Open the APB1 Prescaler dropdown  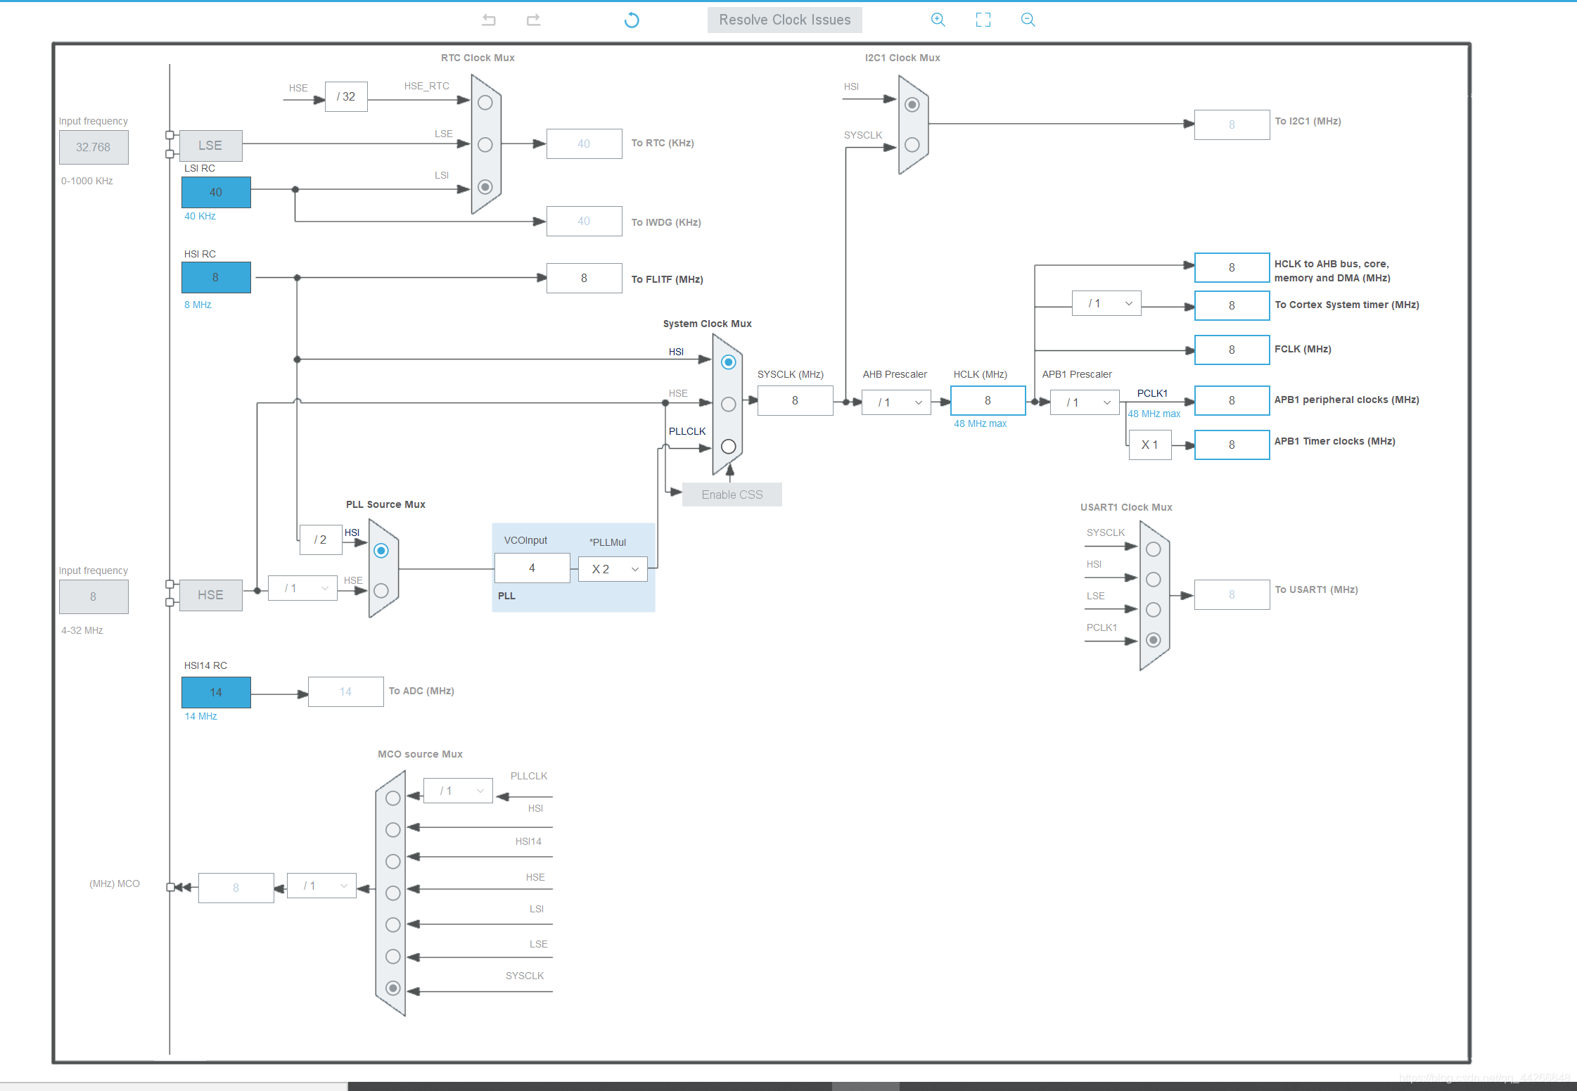(1085, 402)
